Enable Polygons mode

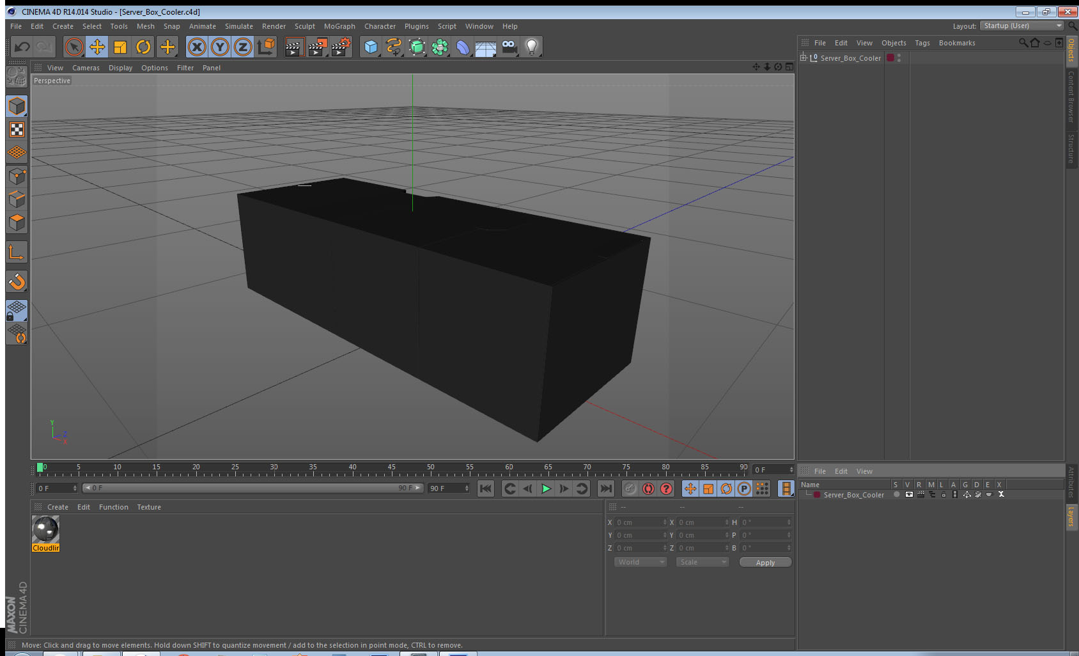[x=17, y=222]
